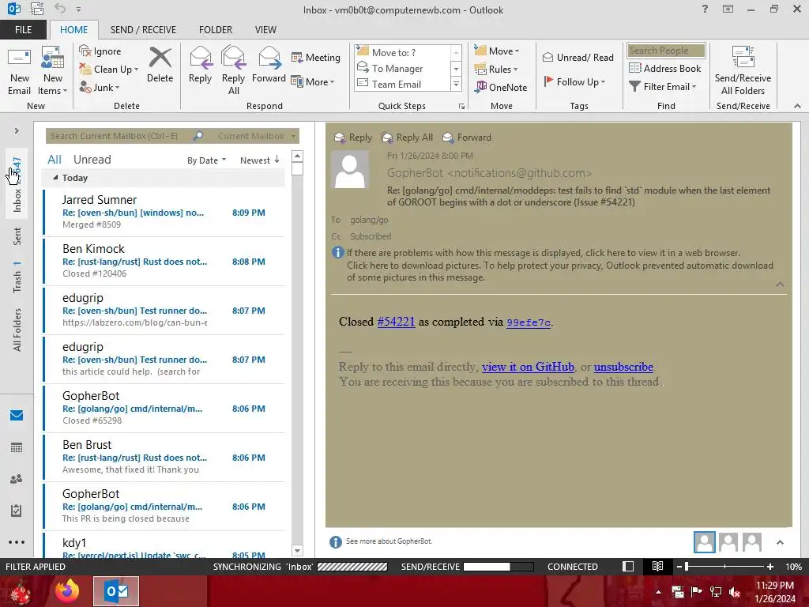Ignore the selected conversation
Image resolution: width=809 pixels, height=607 pixels.
100,51
